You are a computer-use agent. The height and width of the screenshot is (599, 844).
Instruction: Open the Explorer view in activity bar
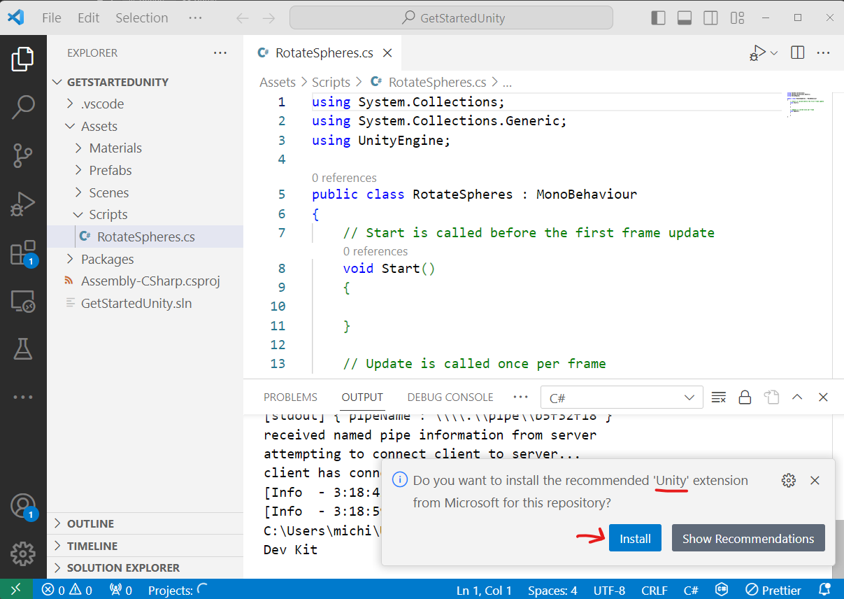(x=23, y=59)
